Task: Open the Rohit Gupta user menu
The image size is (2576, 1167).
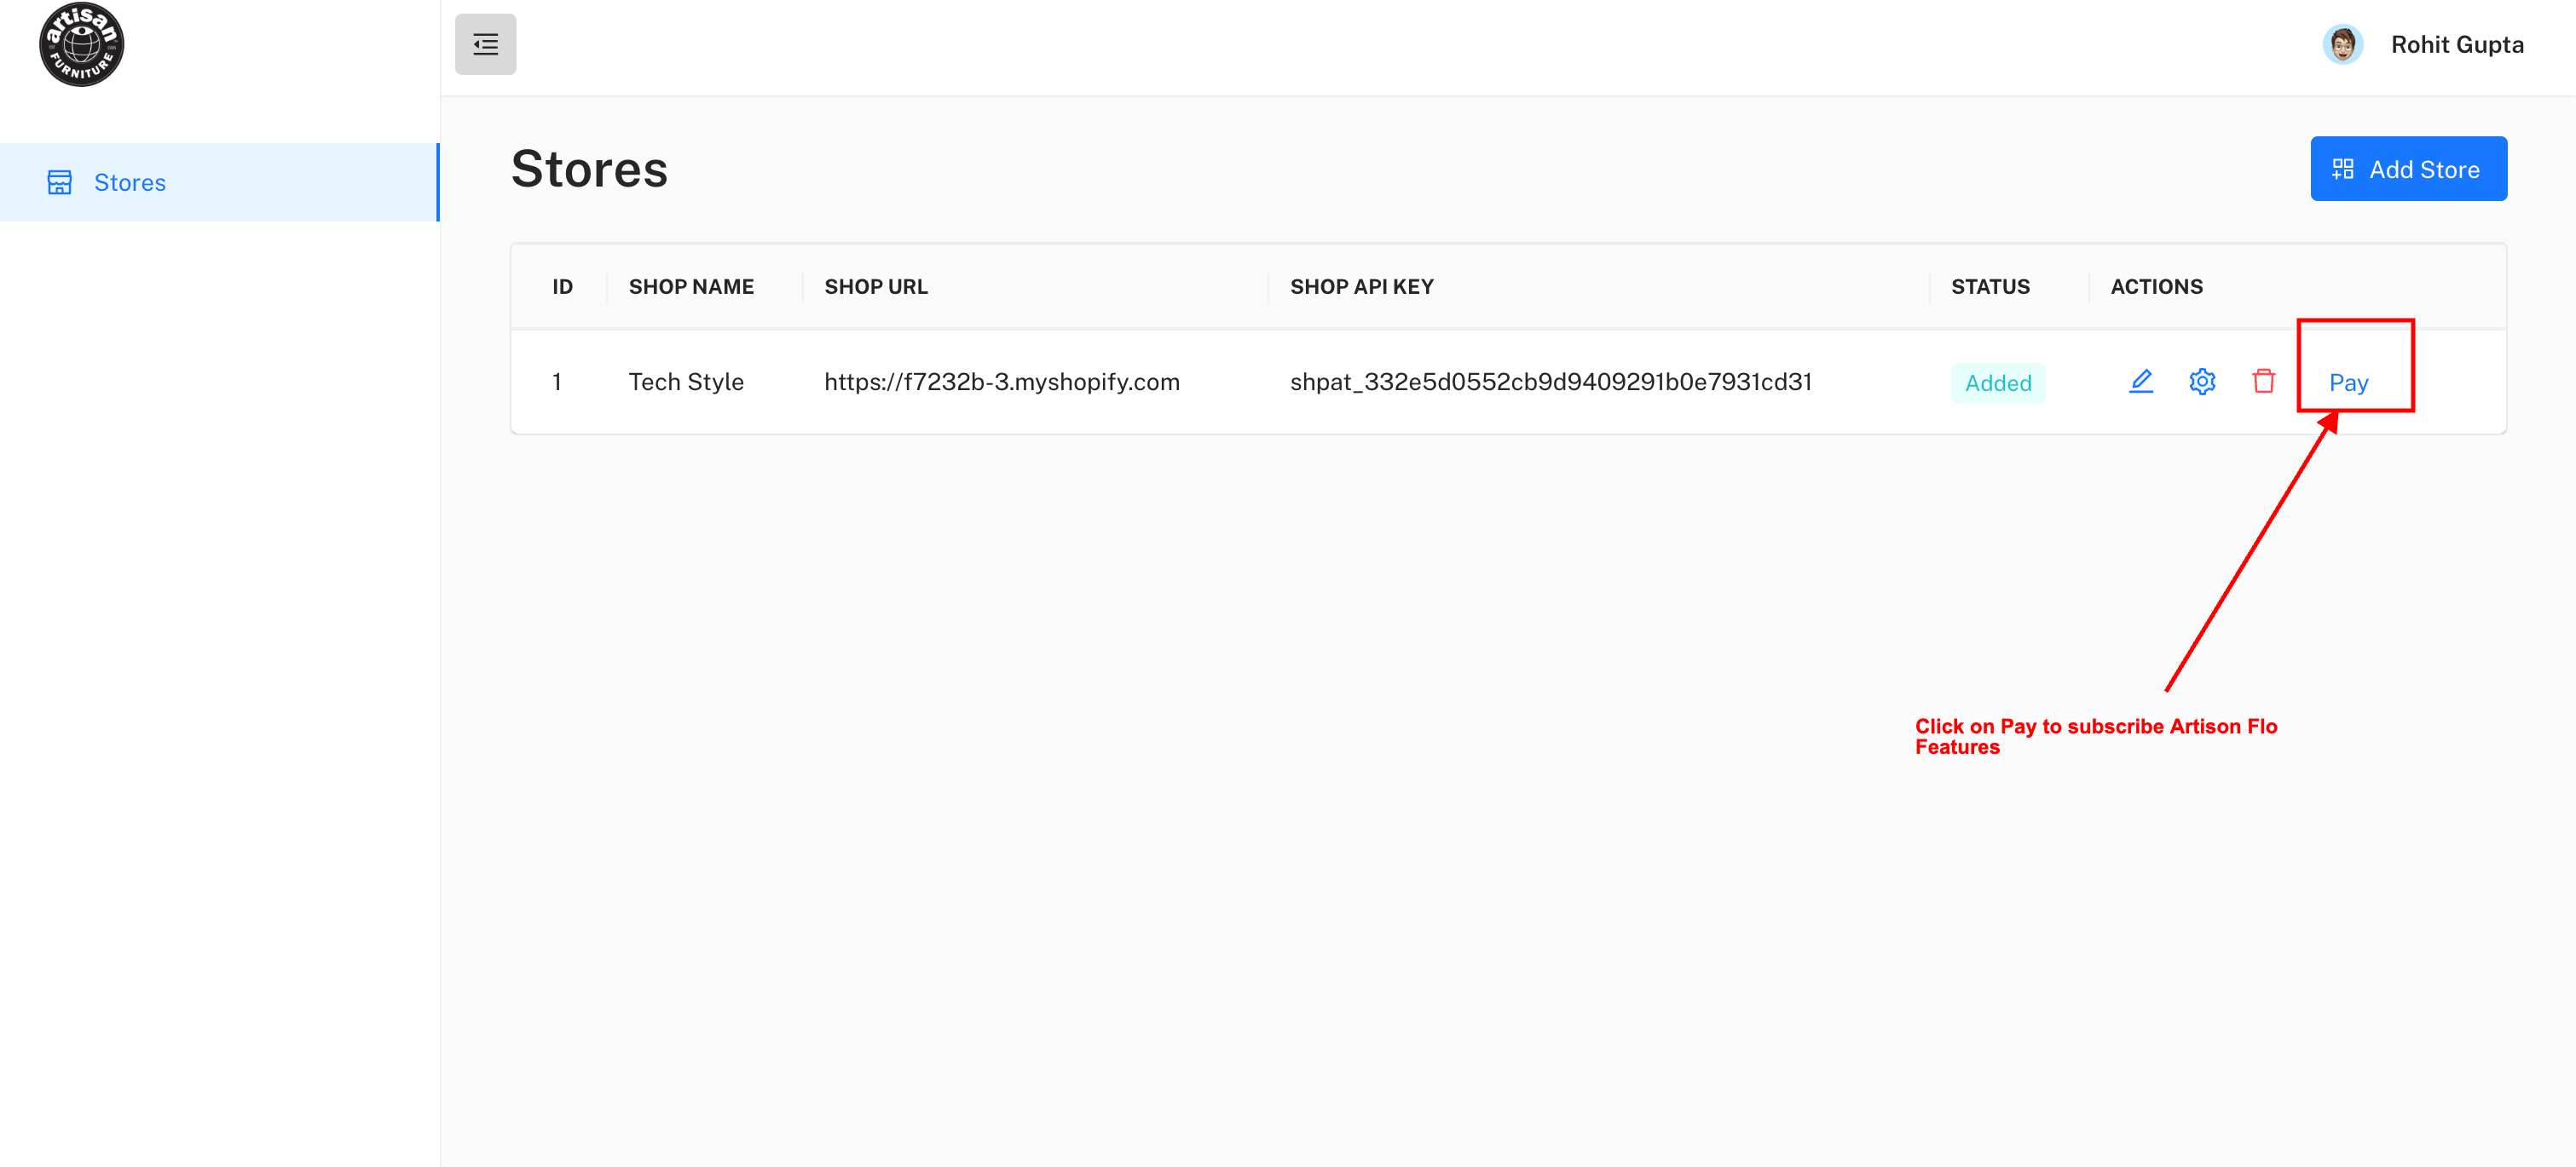Action: [x=2456, y=45]
